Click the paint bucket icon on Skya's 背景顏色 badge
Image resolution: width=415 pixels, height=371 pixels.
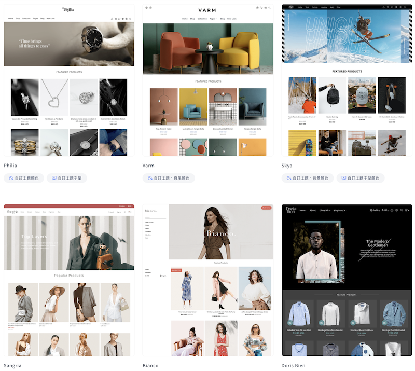[x=289, y=178]
